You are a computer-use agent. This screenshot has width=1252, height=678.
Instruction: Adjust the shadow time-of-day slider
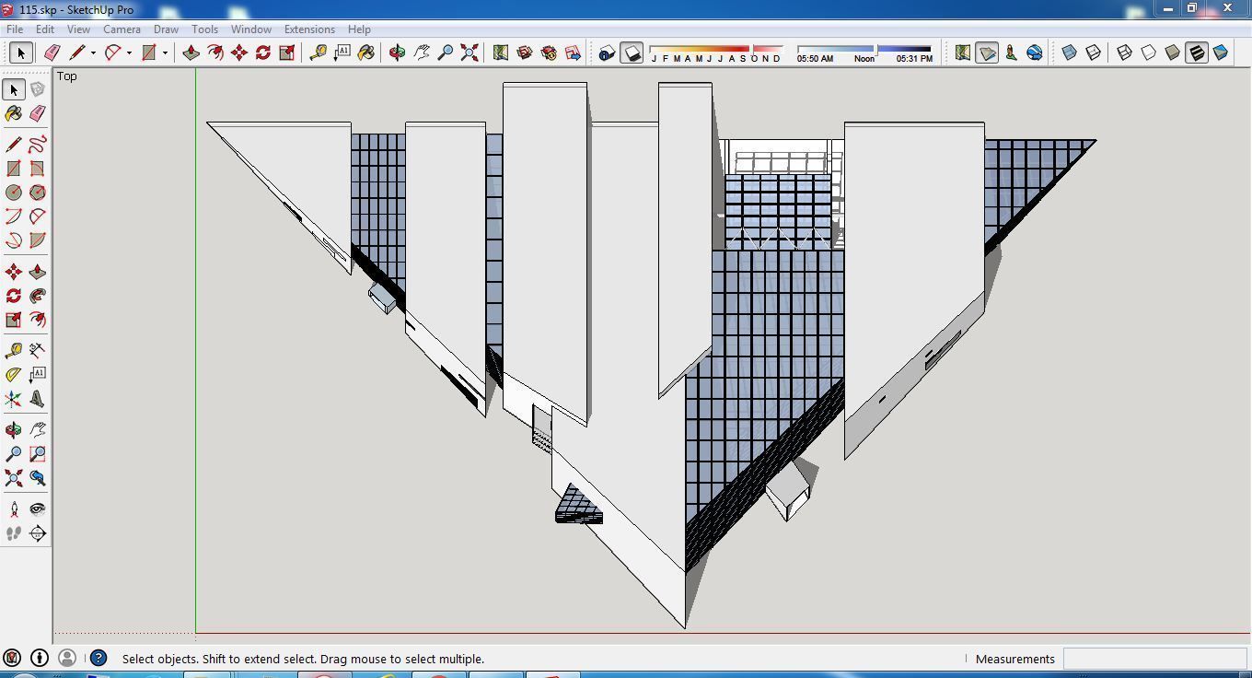pos(864,49)
